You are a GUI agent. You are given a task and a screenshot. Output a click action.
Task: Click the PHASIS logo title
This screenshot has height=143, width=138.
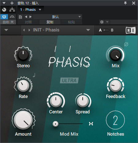pos(69,62)
